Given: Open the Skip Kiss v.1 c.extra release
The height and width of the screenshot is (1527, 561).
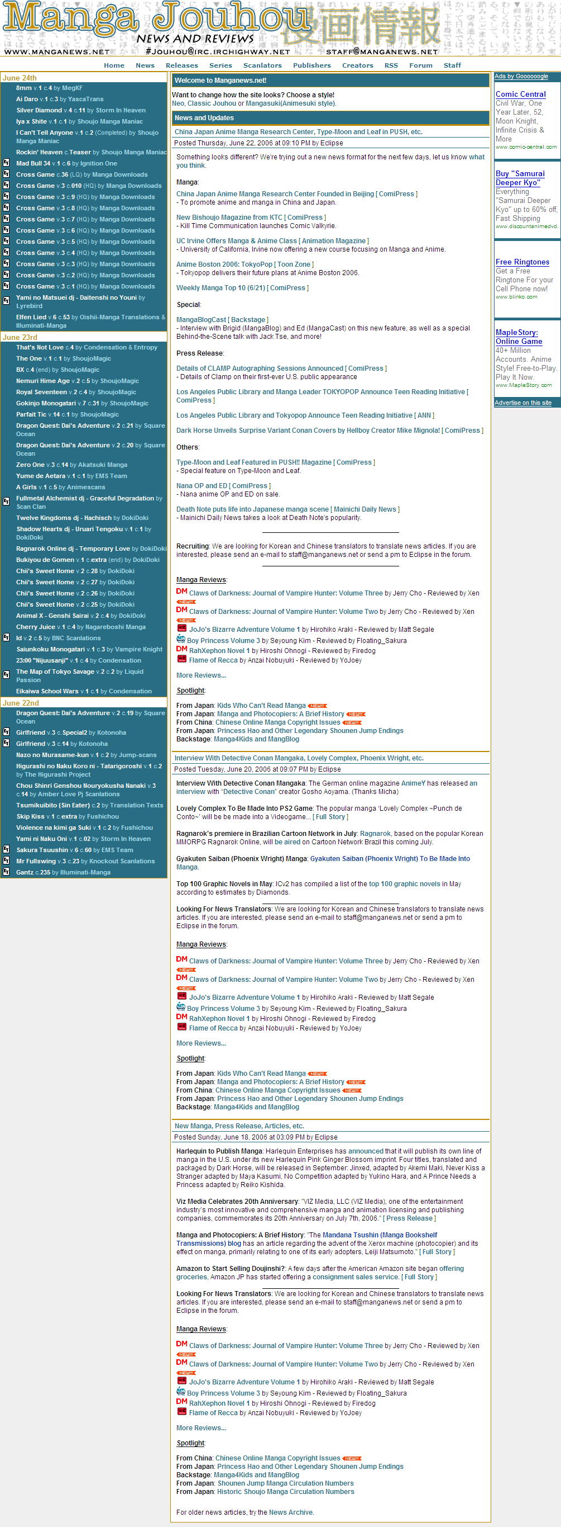Looking at the screenshot, I should [68, 816].
